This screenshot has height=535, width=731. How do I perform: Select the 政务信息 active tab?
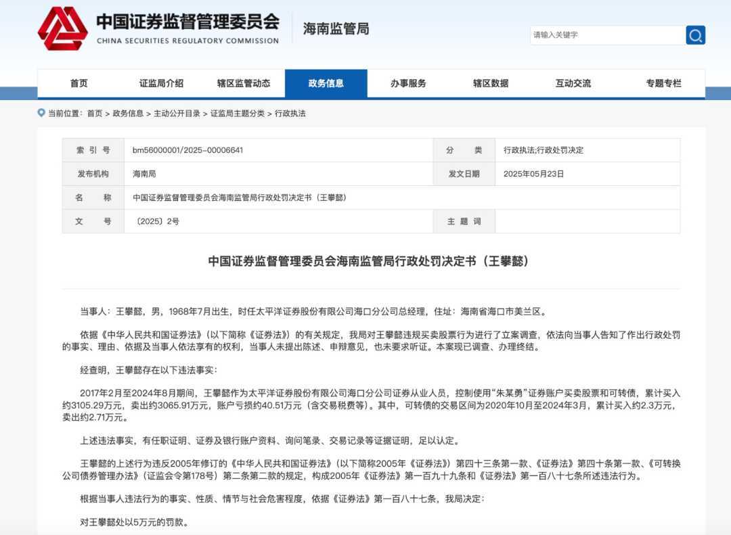326,83
